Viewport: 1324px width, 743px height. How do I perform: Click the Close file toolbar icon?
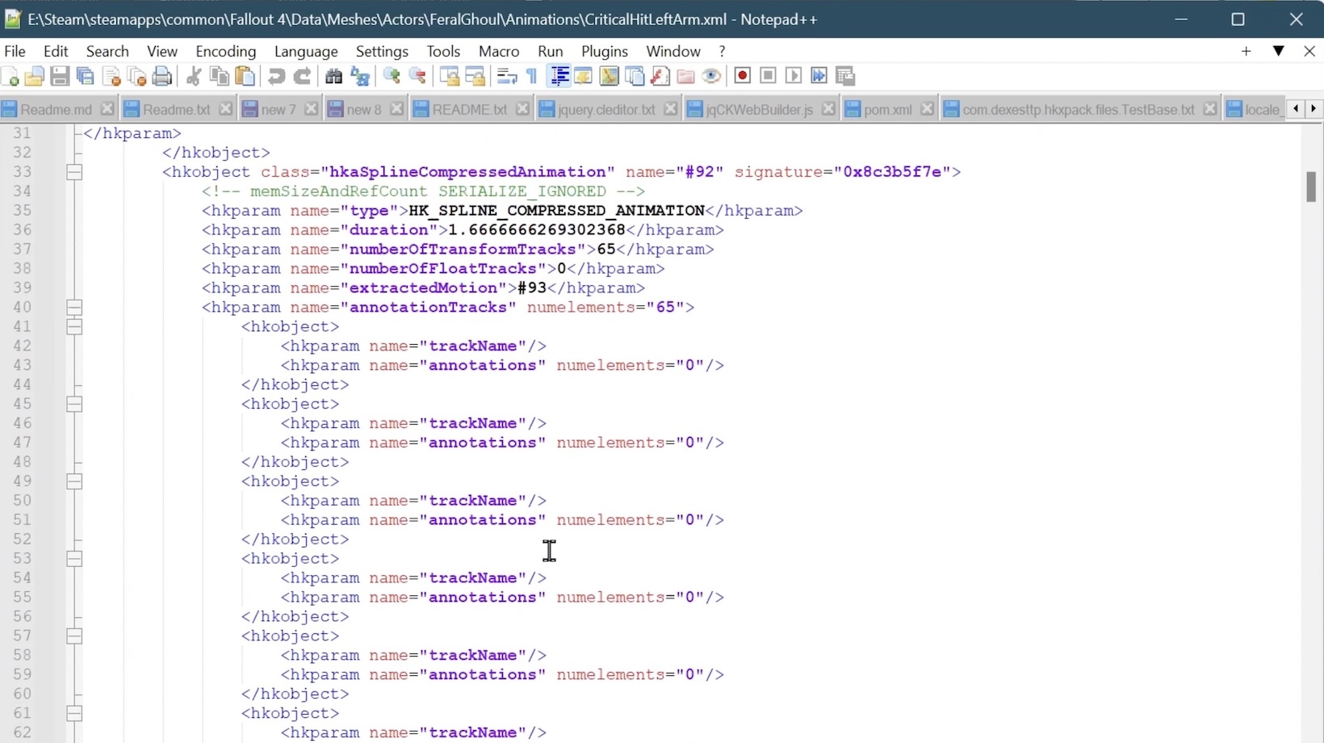(x=111, y=76)
